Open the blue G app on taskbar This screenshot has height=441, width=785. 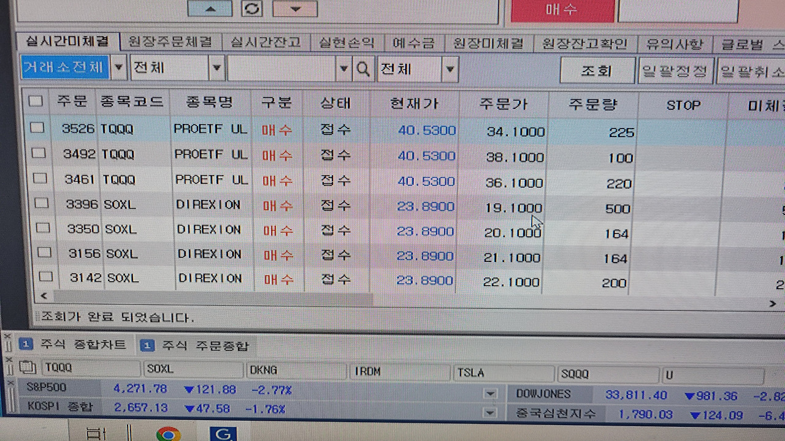[x=223, y=434]
